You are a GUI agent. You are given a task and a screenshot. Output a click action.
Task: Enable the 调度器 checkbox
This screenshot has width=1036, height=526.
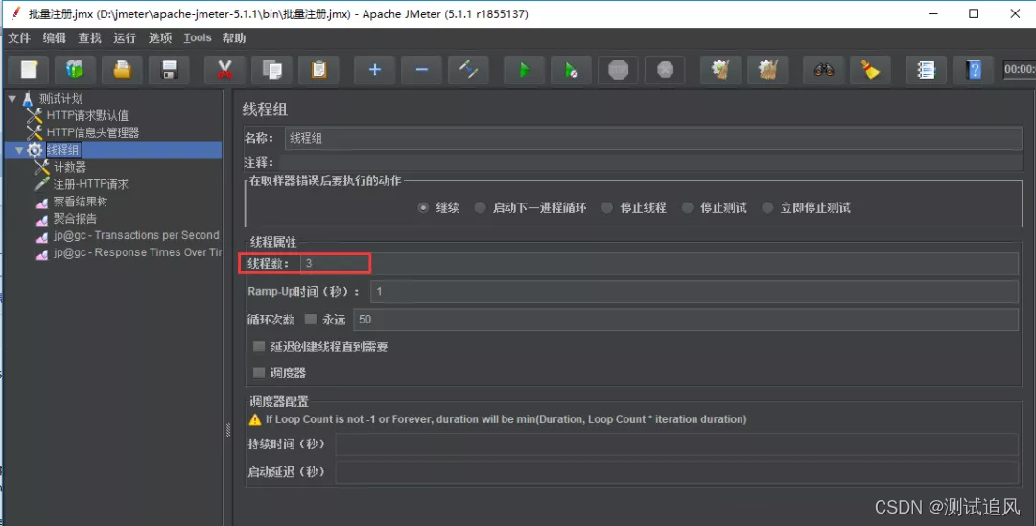click(x=259, y=372)
